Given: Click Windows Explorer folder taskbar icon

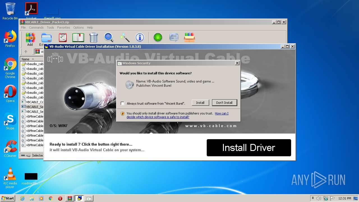Looking at the screenshot, I should [32, 198].
